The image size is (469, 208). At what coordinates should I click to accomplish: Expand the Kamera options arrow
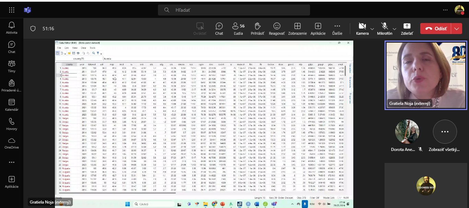point(372,29)
